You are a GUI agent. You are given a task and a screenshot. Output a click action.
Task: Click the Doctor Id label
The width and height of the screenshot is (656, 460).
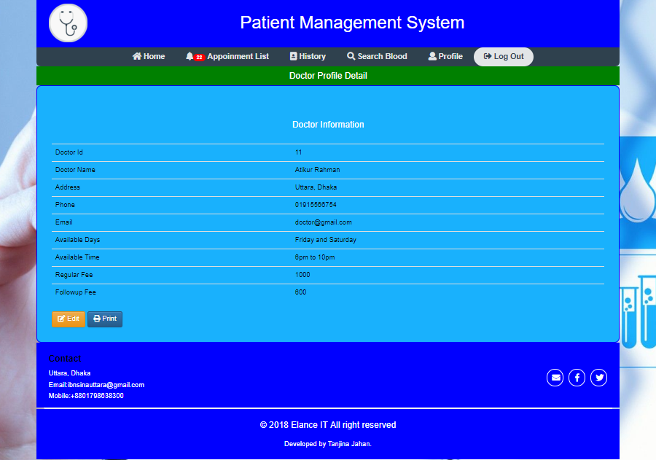point(69,152)
